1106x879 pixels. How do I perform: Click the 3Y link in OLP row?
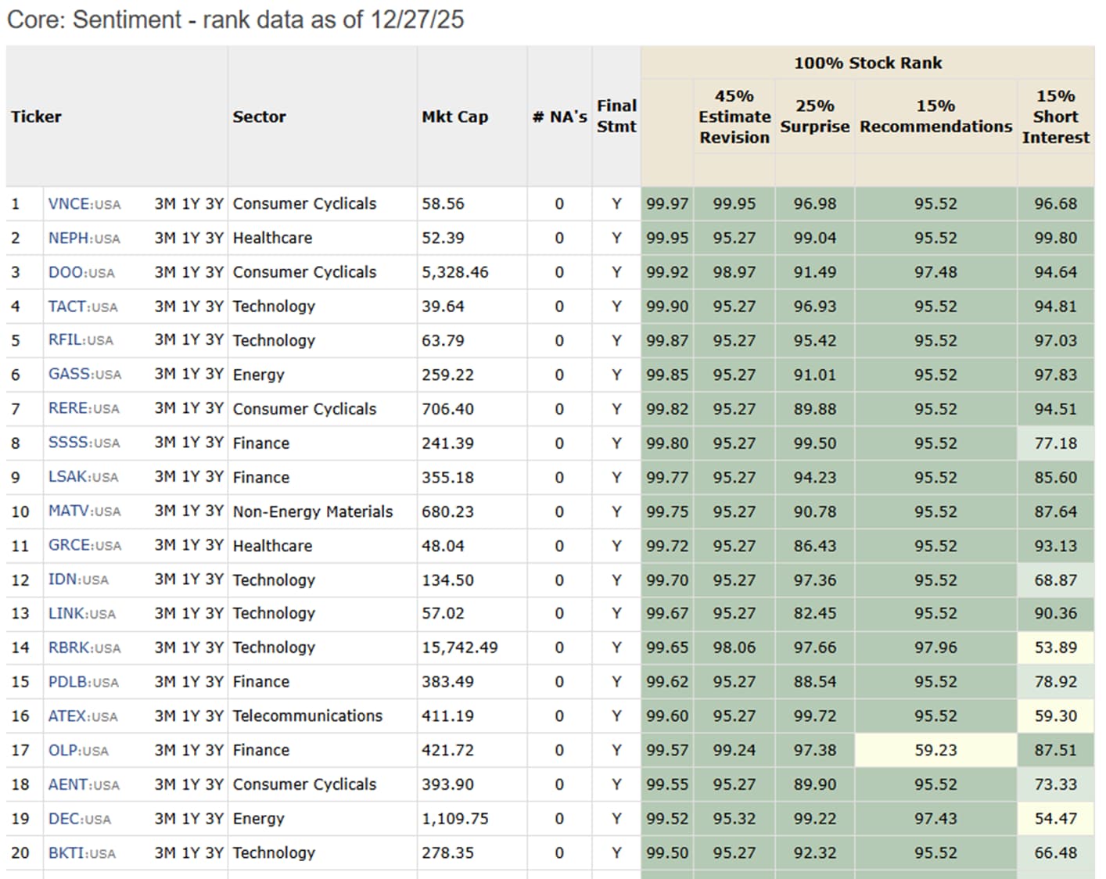click(x=214, y=751)
